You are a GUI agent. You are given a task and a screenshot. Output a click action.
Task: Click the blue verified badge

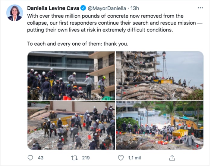(83, 8)
